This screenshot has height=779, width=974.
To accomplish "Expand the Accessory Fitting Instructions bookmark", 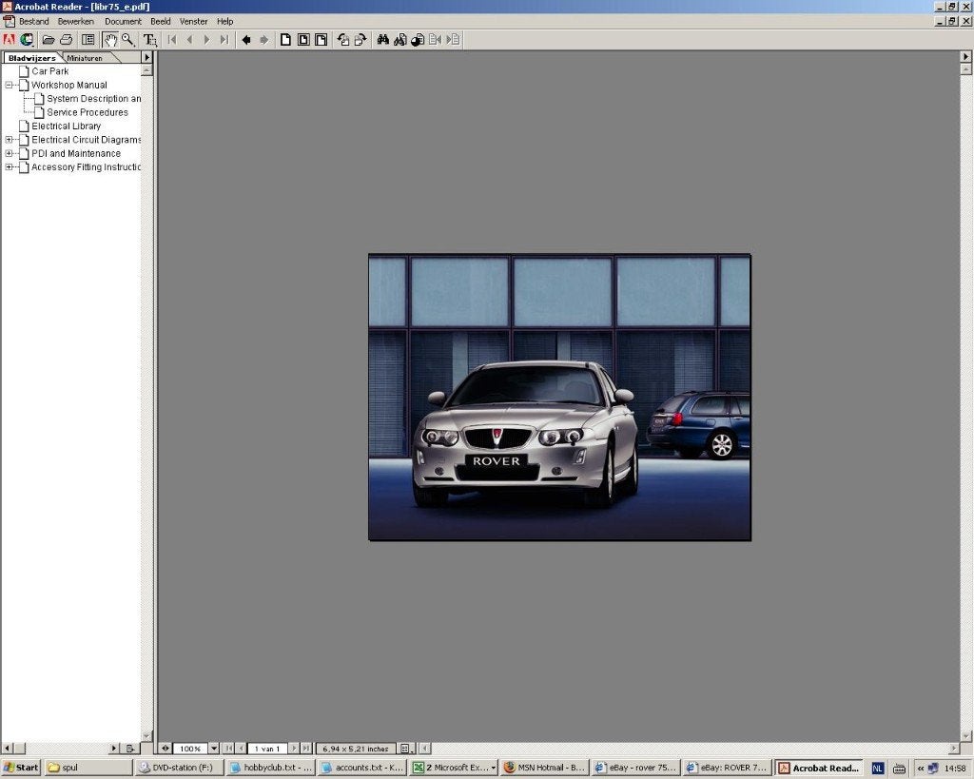I will pos(9,167).
